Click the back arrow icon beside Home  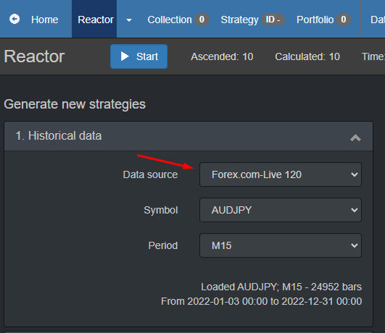[15, 19]
